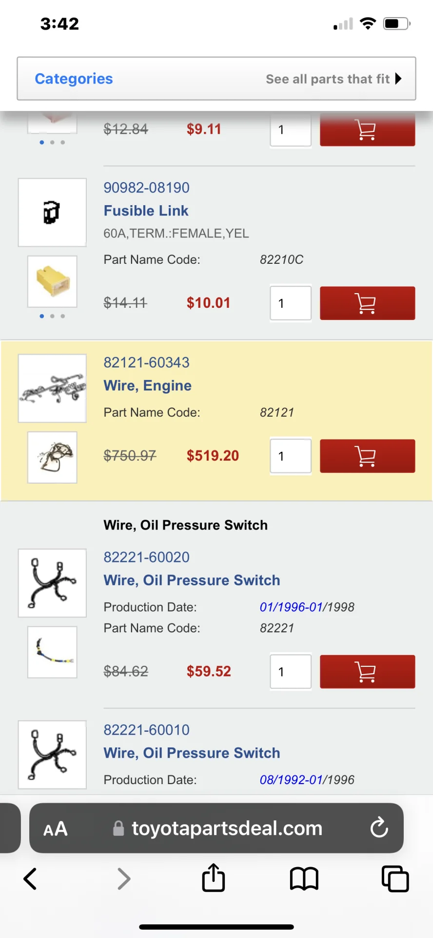Screen dimensions: 433x938
Task: Reload the page with refresh icon
Action: [379, 828]
